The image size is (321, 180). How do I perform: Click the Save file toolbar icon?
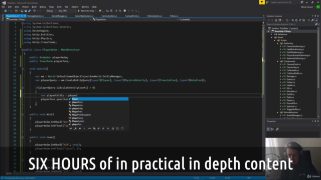(26, 11)
